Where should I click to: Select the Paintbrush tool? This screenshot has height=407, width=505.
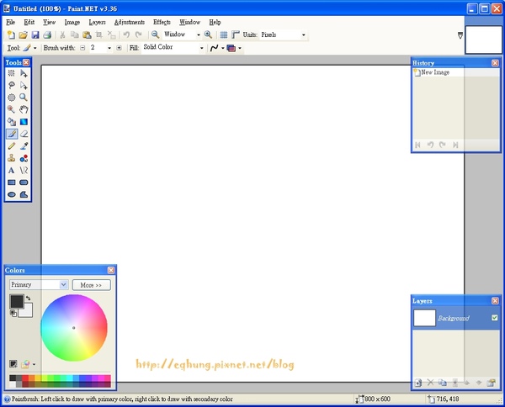[x=12, y=134]
